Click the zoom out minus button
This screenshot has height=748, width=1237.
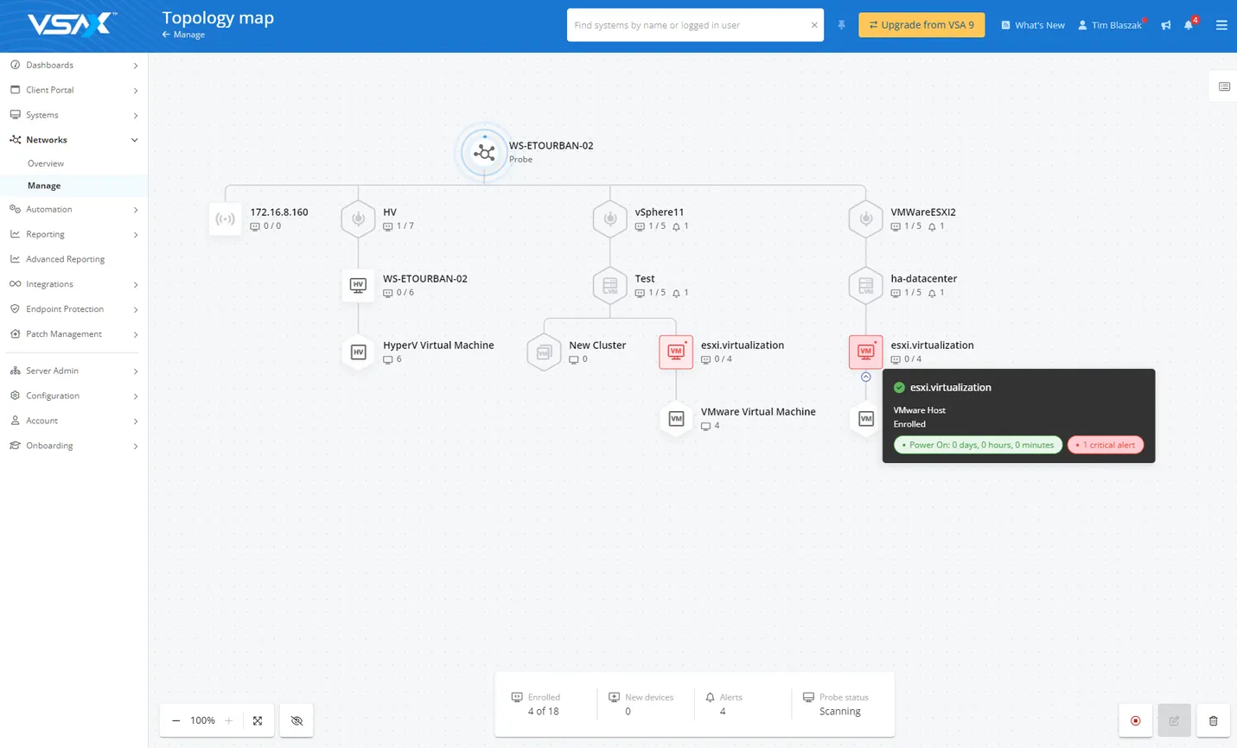tap(176, 720)
